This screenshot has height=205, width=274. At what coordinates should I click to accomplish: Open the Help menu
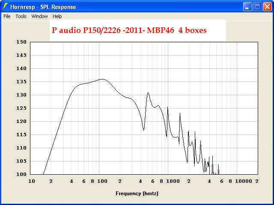57,16
